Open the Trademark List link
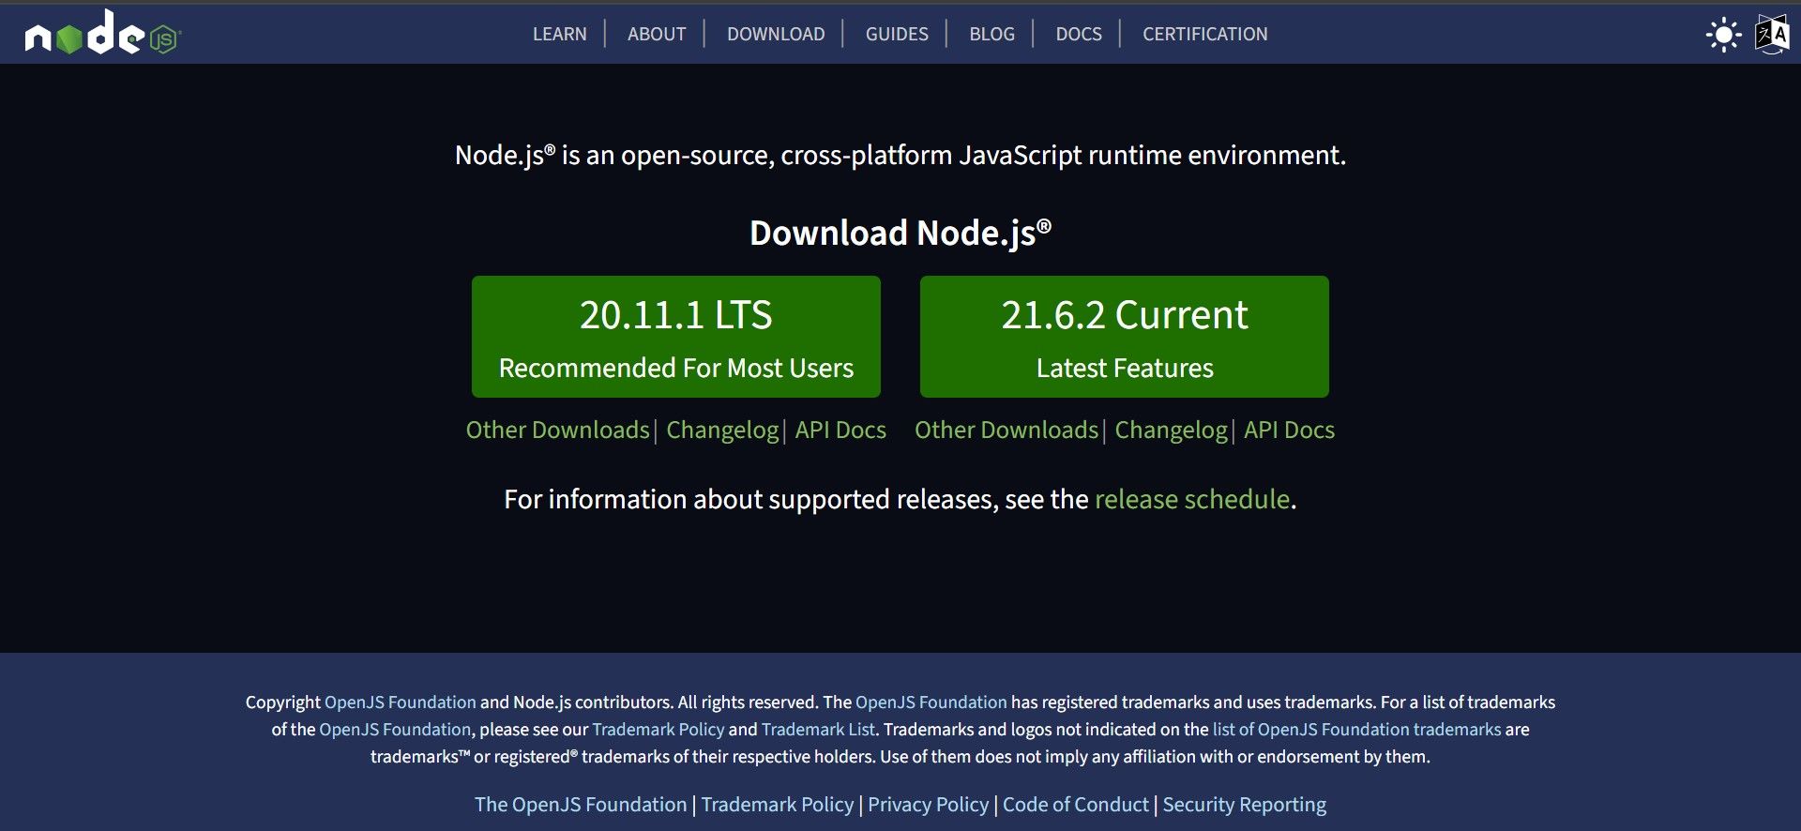This screenshot has width=1801, height=831. tap(818, 729)
